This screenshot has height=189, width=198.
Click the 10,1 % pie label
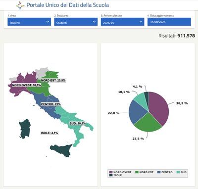pyautogui.click(x=124, y=92)
